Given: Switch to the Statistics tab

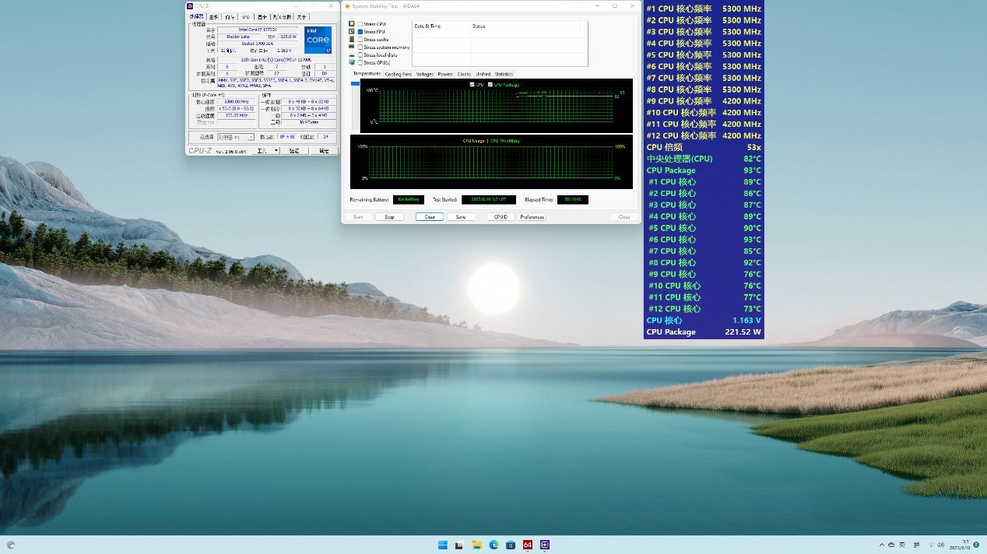Looking at the screenshot, I should (504, 74).
